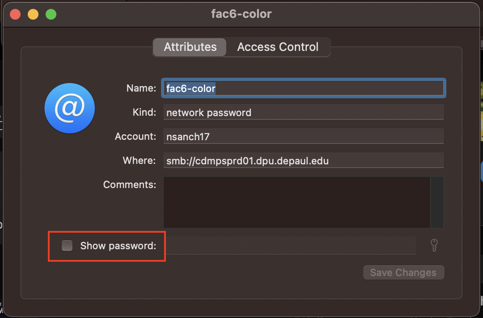The image size is (483, 318).
Task: Click the Where field with smb address
Action: 303,161
